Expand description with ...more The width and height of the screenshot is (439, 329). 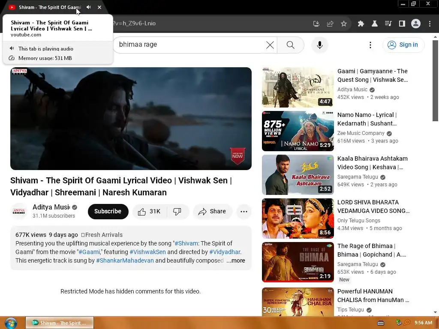[x=236, y=260]
